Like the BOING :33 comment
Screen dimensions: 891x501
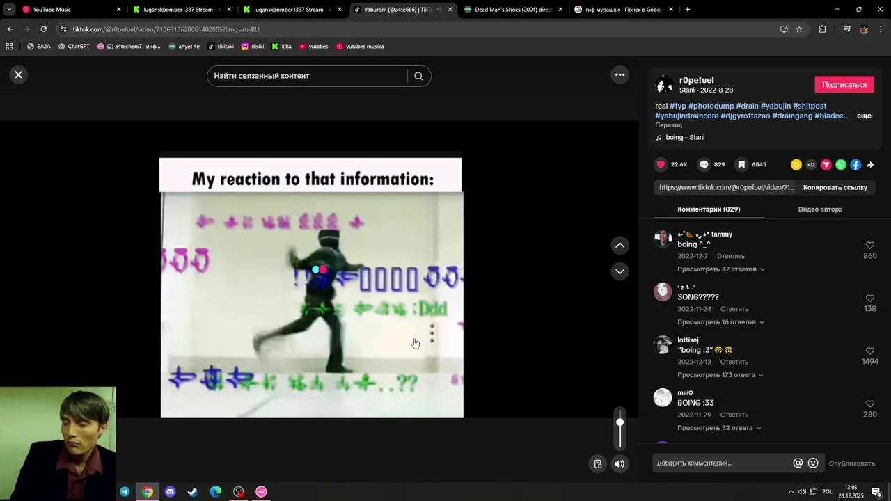pos(870,404)
